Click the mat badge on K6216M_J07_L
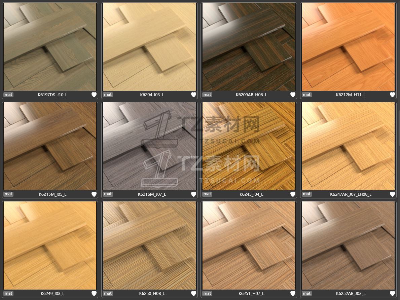 point(108,194)
